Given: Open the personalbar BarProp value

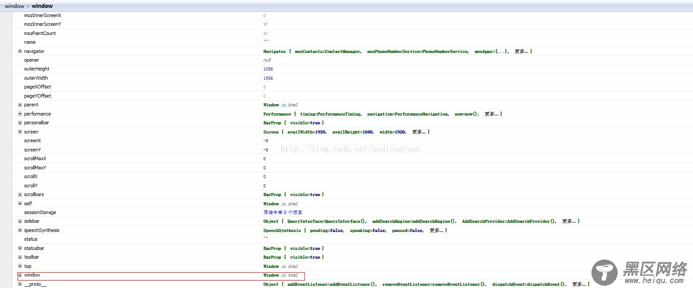Looking at the screenshot, I should coord(294,123).
